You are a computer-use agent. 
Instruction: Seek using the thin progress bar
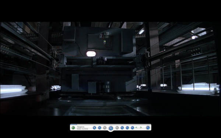point(110,124)
